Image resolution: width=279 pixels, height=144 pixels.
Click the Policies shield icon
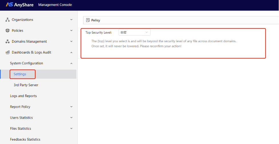[x=7, y=30]
